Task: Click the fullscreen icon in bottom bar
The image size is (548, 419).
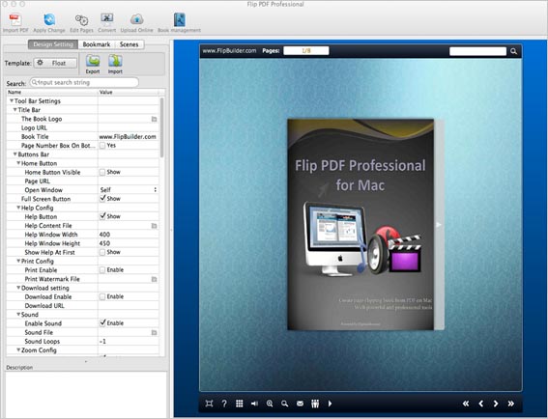Action: point(209,404)
